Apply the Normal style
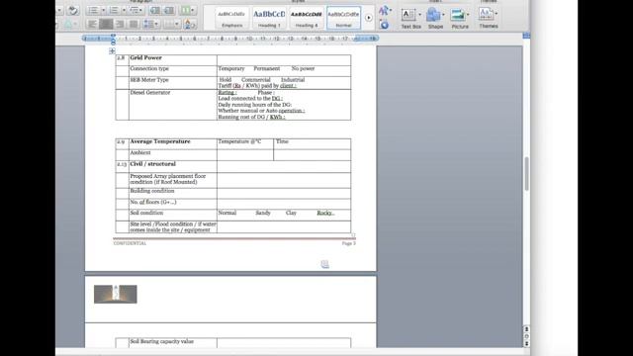The width and height of the screenshot is (633, 356). [x=343, y=18]
